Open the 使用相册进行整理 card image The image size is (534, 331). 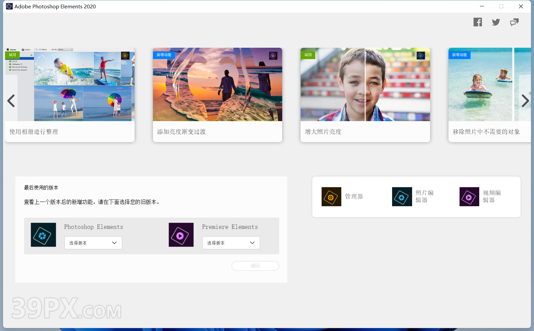click(x=70, y=84)
